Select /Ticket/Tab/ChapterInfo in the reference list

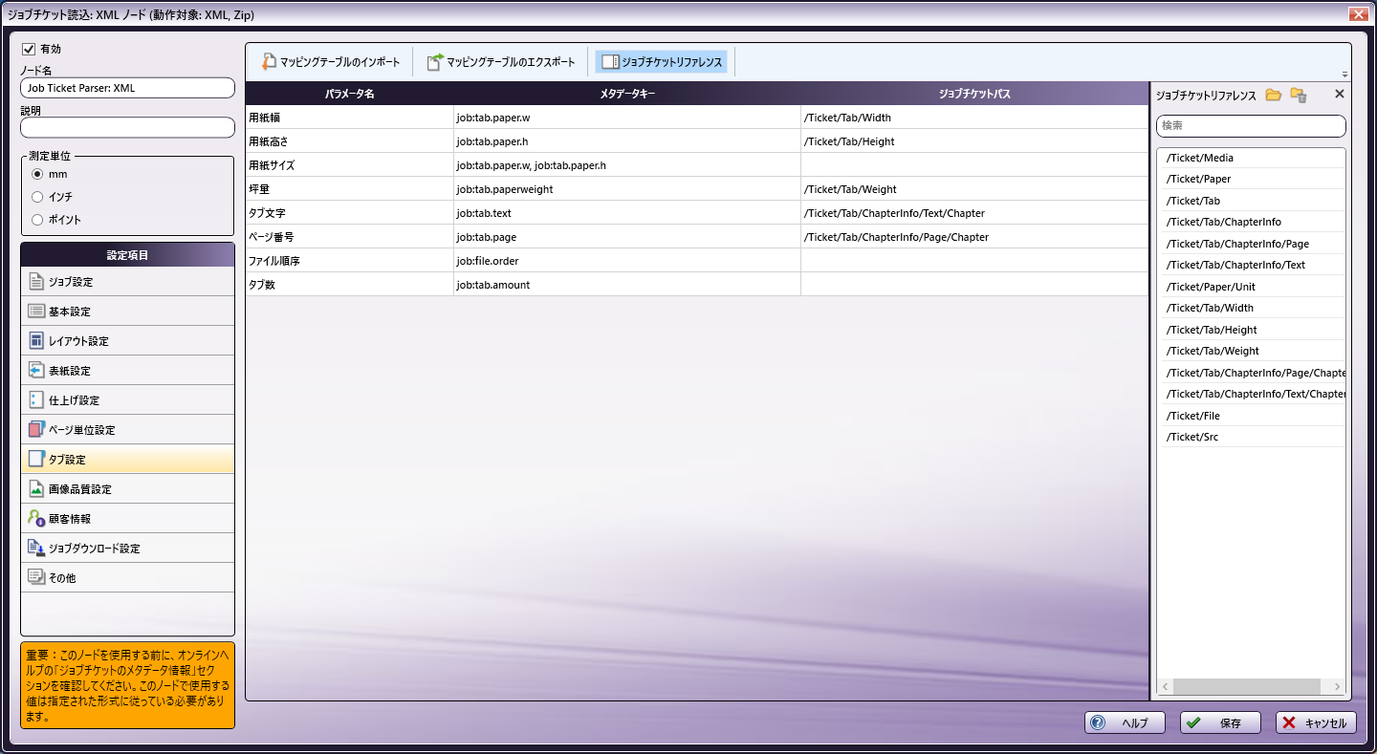click(1253, 222)
